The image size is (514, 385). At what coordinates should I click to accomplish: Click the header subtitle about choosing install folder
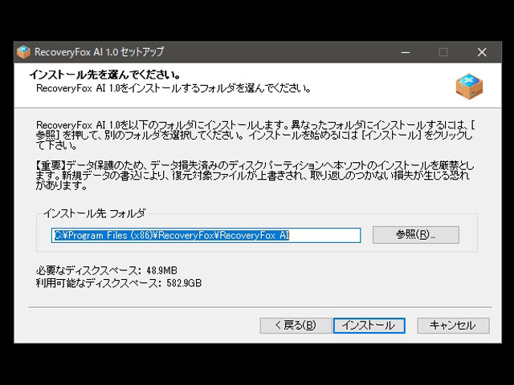173,87
